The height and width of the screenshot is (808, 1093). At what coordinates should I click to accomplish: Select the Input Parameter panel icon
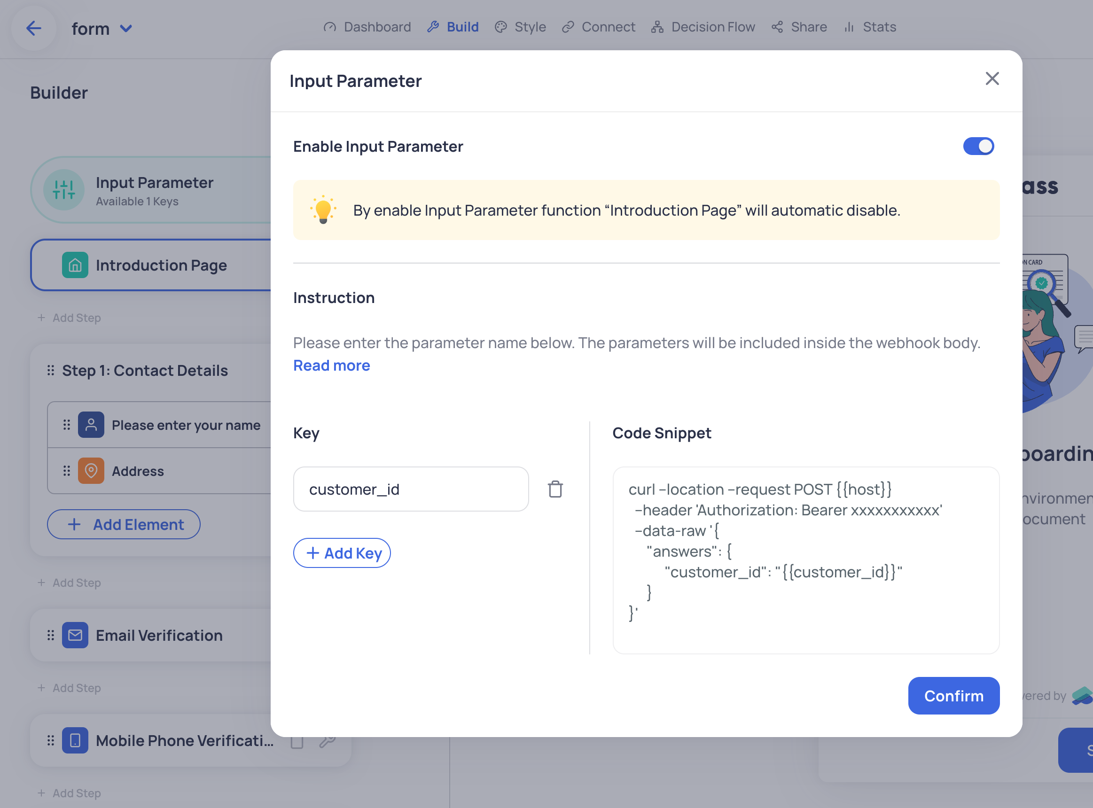63,190
